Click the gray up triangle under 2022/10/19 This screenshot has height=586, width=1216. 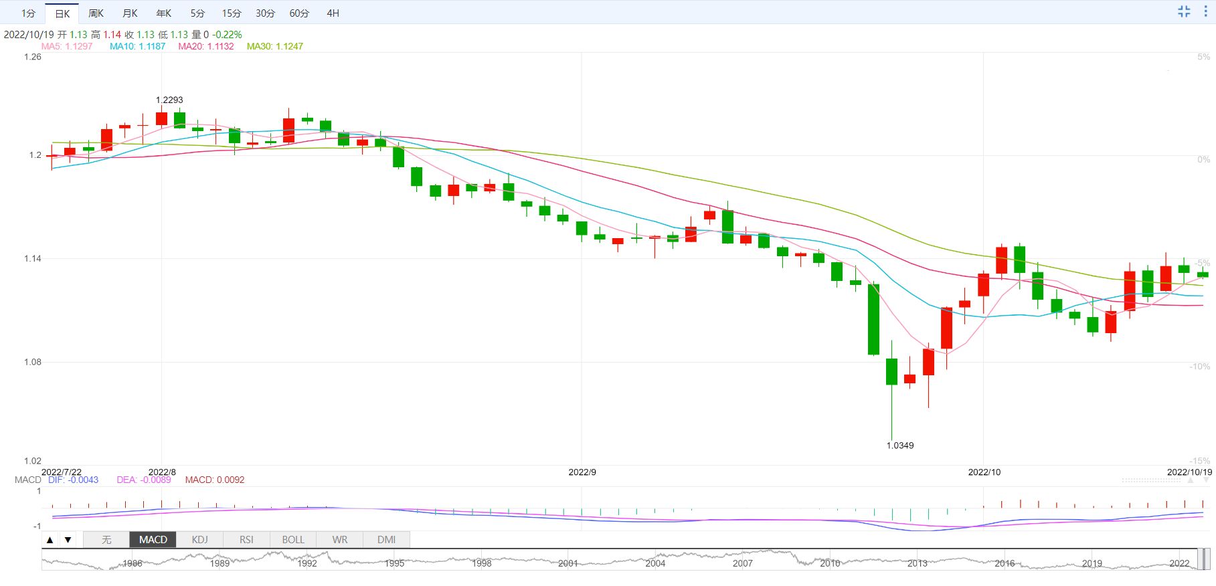pyautogui.click(x=1191, y=480)
